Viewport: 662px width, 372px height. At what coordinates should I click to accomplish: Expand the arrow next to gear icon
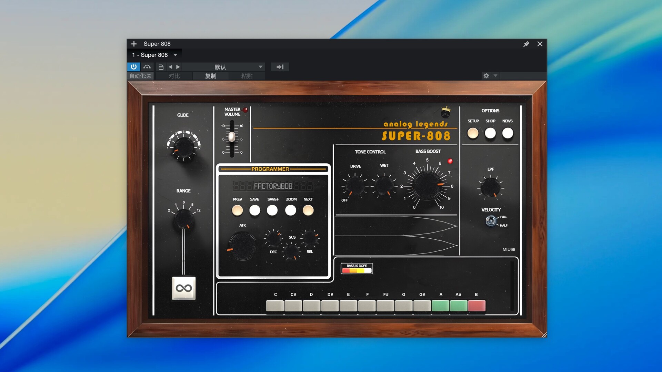(x=495, y=76)
